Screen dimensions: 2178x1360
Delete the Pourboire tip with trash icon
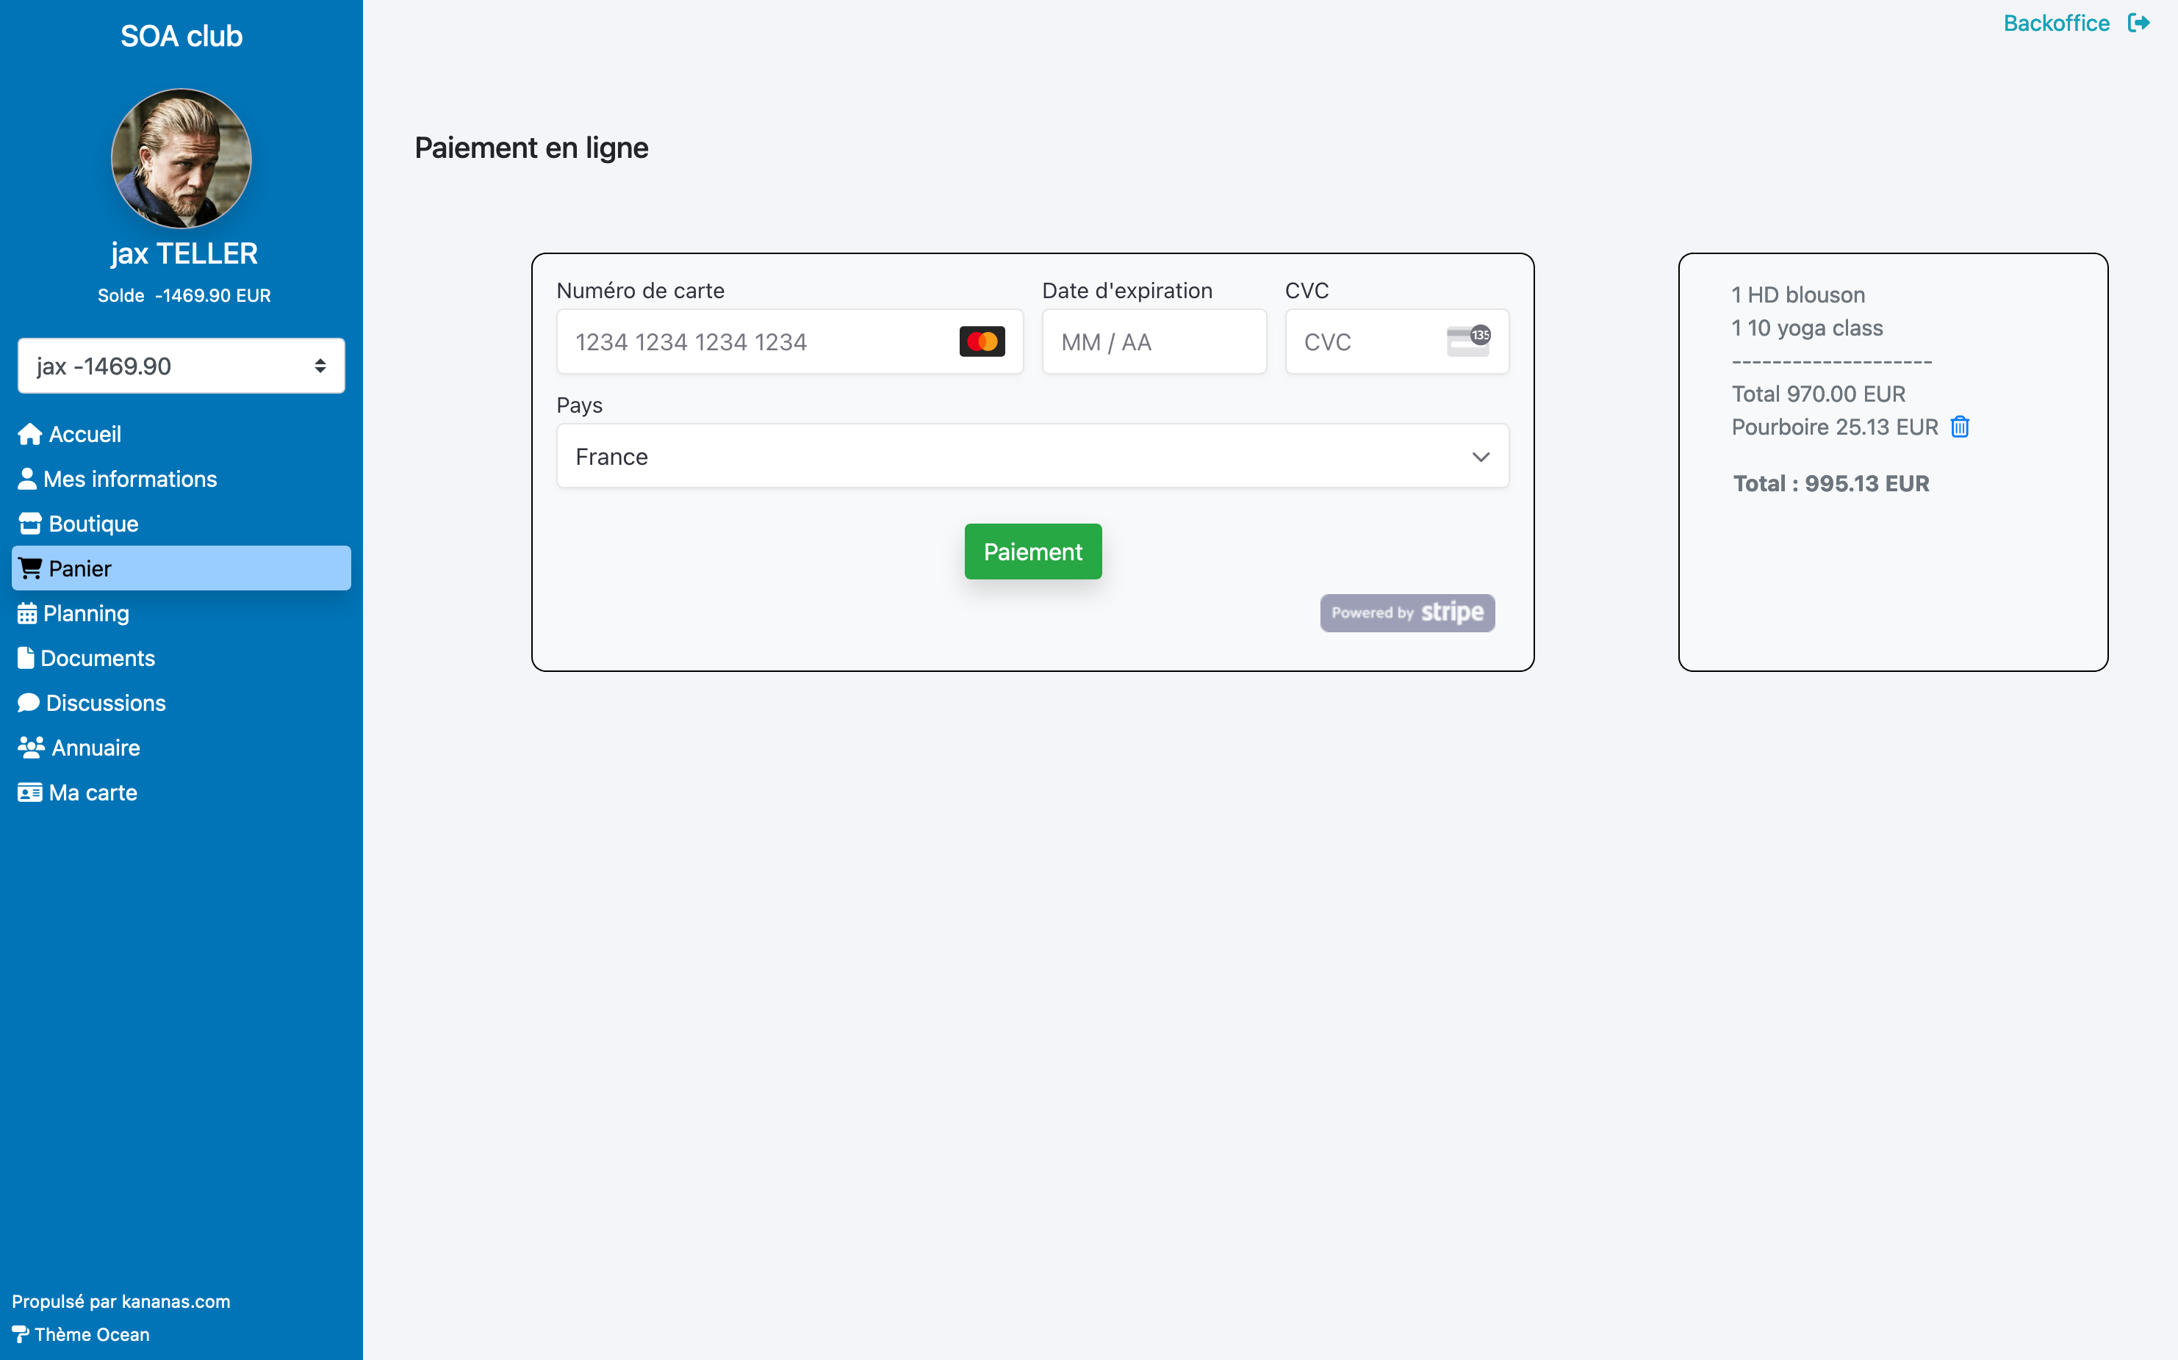pyautogui.click(x=1959, y=427)
